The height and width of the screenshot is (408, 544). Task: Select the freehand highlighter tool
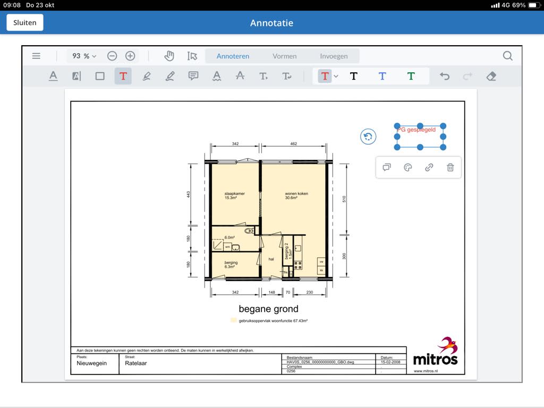pos(147,76)
